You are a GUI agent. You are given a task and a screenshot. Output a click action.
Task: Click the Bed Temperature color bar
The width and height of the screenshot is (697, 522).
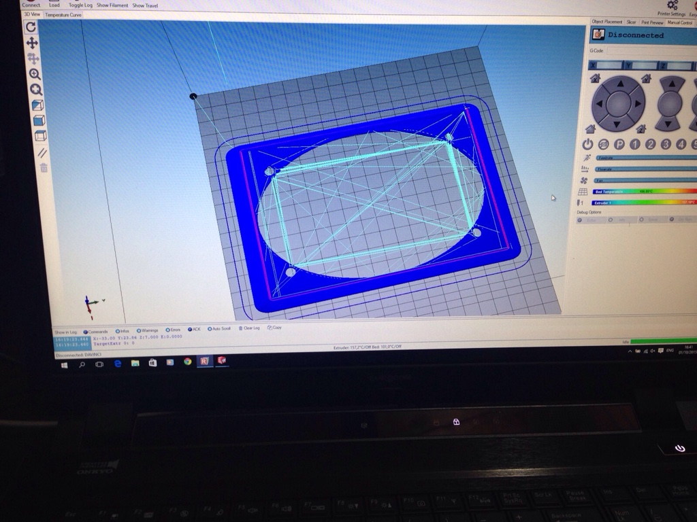(x=645, y=192)
